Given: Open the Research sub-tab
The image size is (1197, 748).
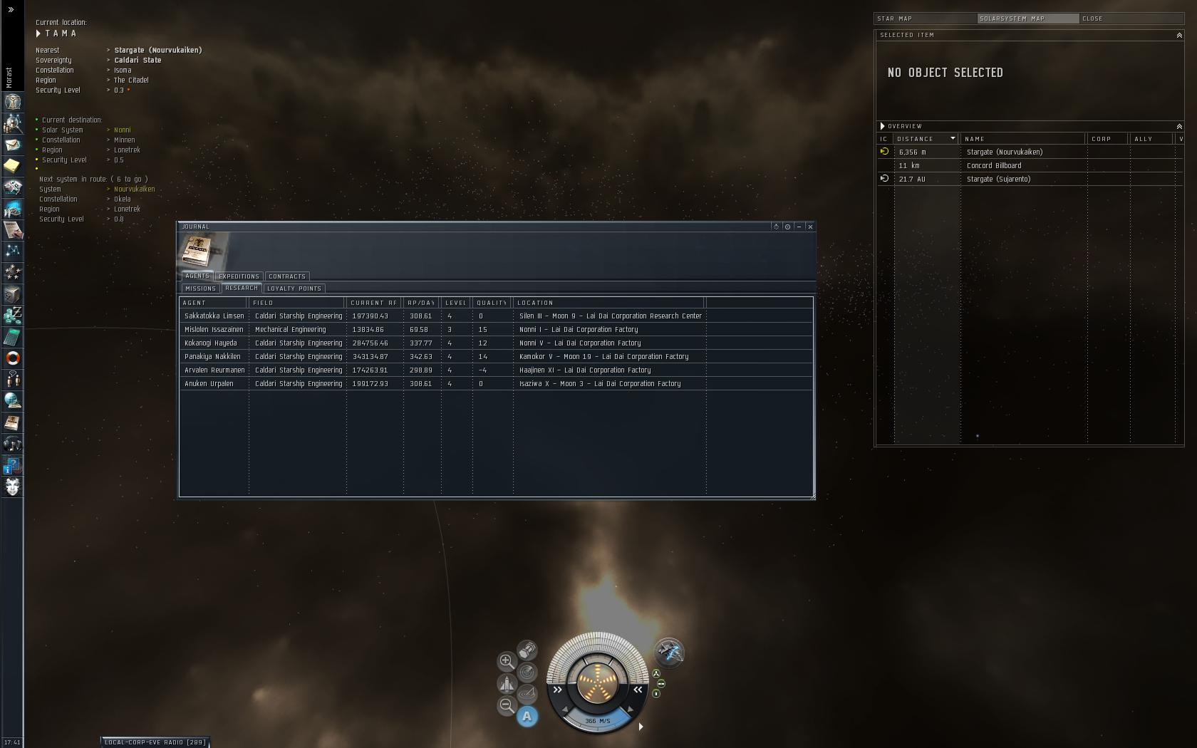Looking at the screenshot, I should pos(242,288).
